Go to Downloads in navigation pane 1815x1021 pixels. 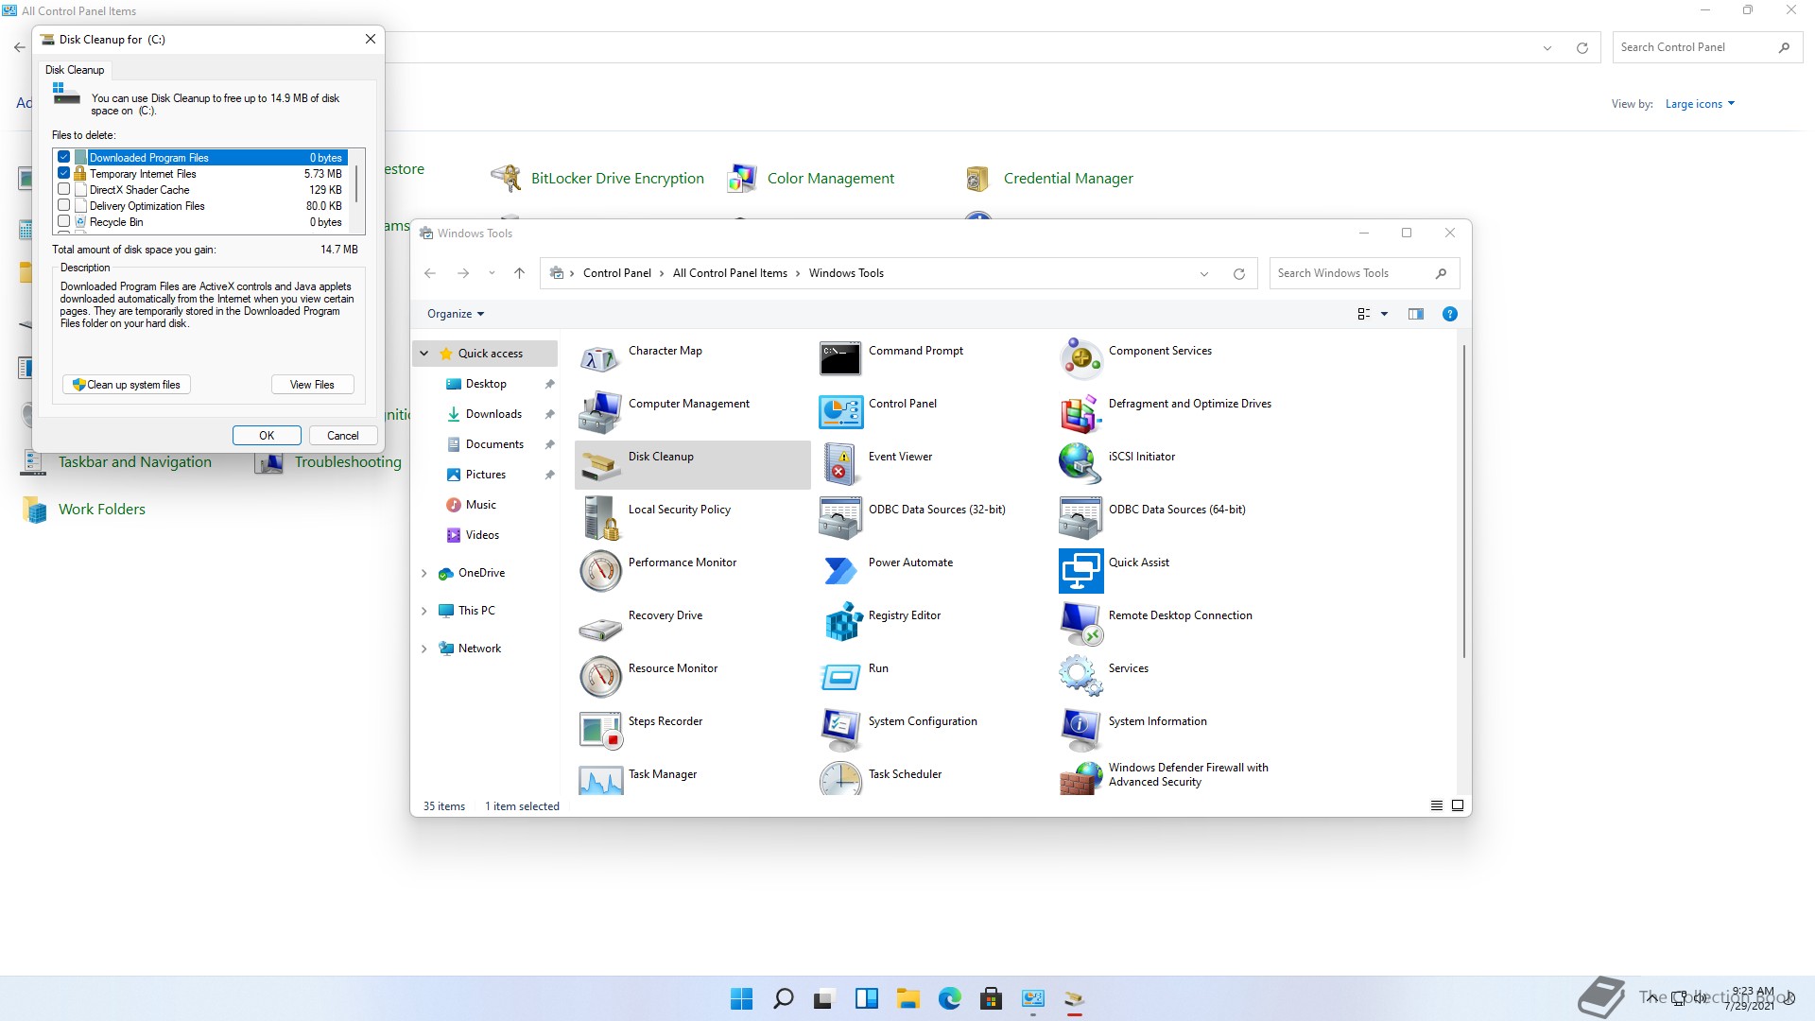tap(493, 414)
